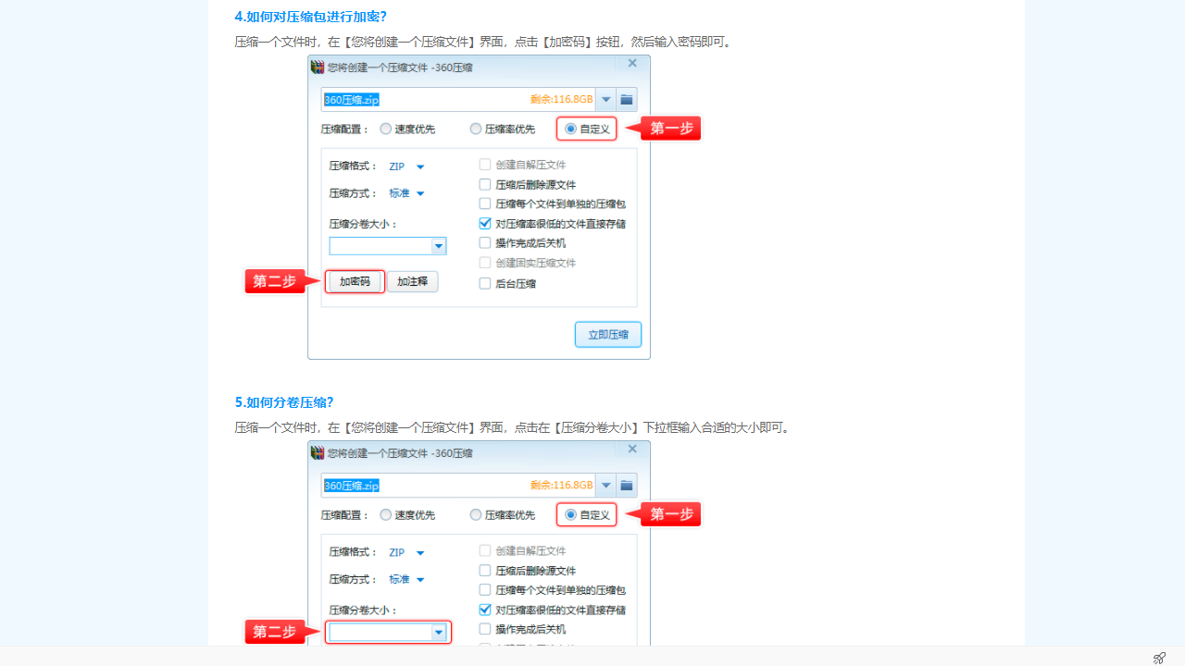1185x666 pixels.
Task: Open the 压缩分卷大小 dropdown in the second dialog
Action: pyautogui.click(x=438, y=632)
